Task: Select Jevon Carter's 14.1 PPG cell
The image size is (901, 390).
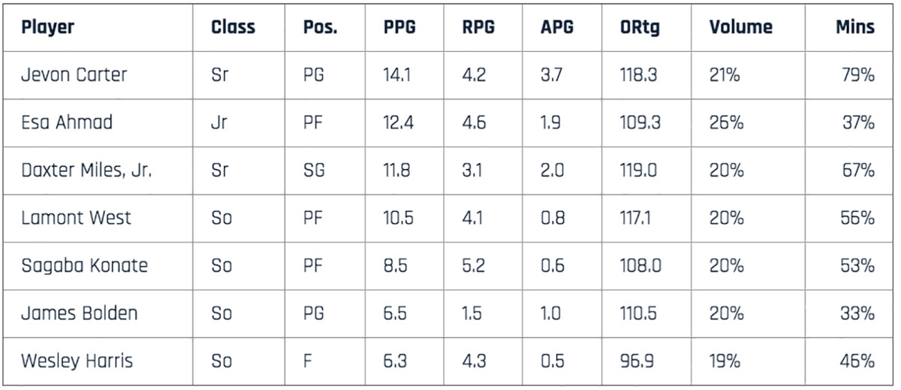Action: pos(399,75)
